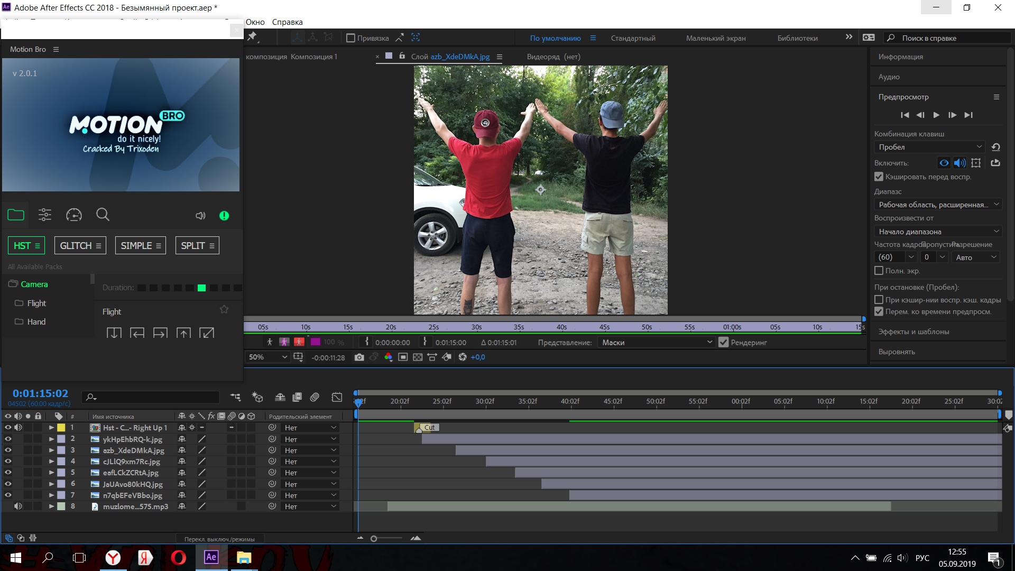
Task: Select Справка from the menu bar
Action: pyautogui.click(x=288, y=22)
